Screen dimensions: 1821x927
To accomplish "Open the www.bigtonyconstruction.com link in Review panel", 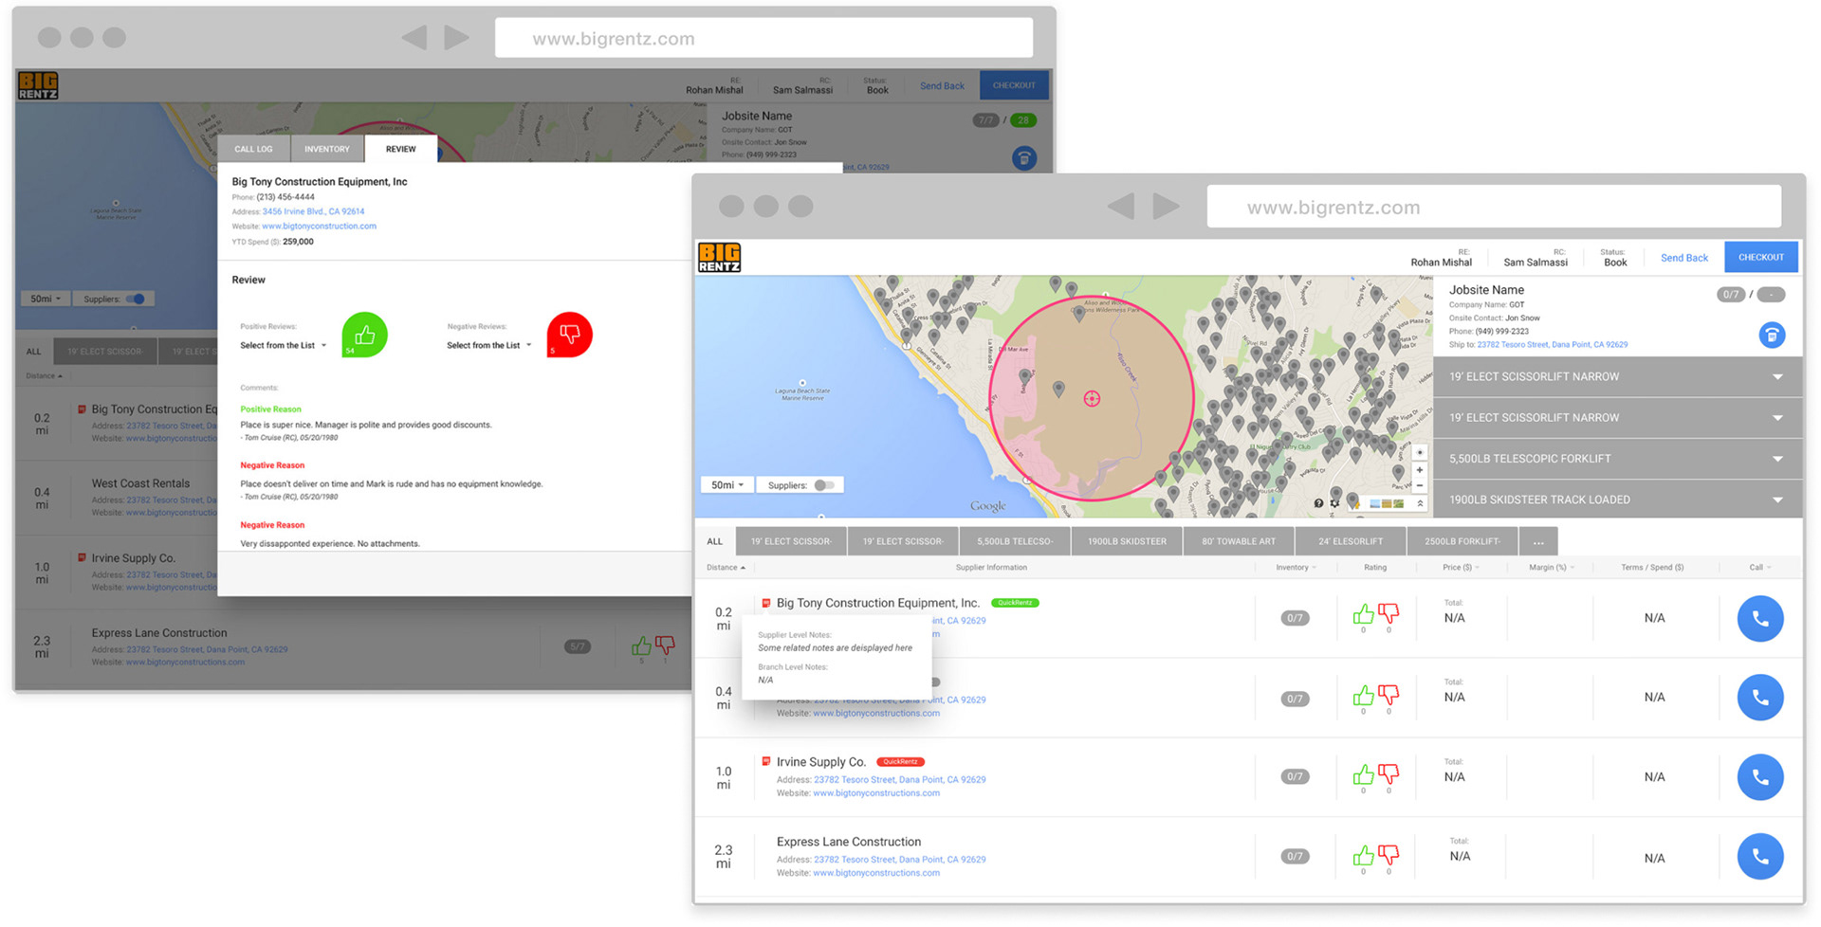I will pyautogui.click(x=319, y=226).
